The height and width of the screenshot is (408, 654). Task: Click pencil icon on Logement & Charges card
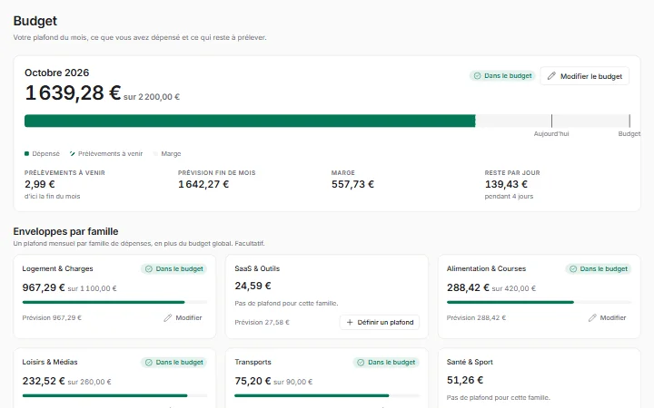click(168, 317)
